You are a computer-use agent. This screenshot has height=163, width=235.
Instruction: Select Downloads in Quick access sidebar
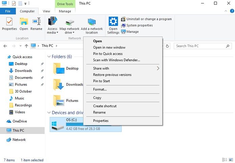click(x=23, y=71)
